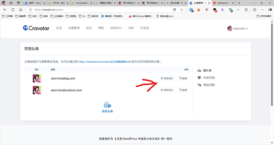Click 更换图片 for akarinliu@outlook.com
Screen dimensions: 274x145
167,90
